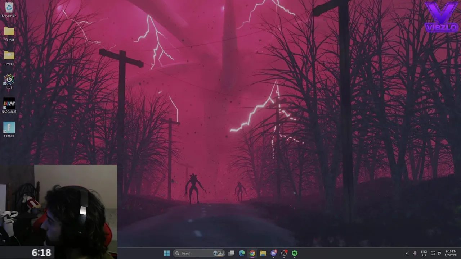This screenshot has width=461, height=259.
Task: Select the ~mods folder on desktop
Action: click(x=9, y=58)
